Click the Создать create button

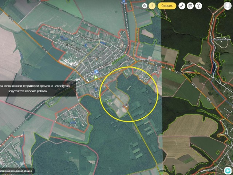(x=167, y=6)
